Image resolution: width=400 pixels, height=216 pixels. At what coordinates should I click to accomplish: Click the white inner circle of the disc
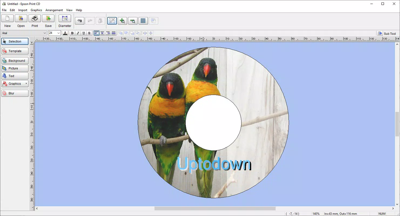[213, 123]
